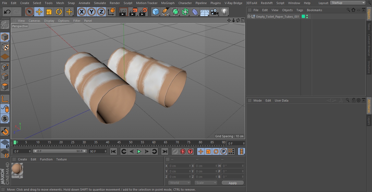Viewport: 372px width, 192px height.
Task: Add a Light object bulb icon
Action: click(x=224, y=12)
